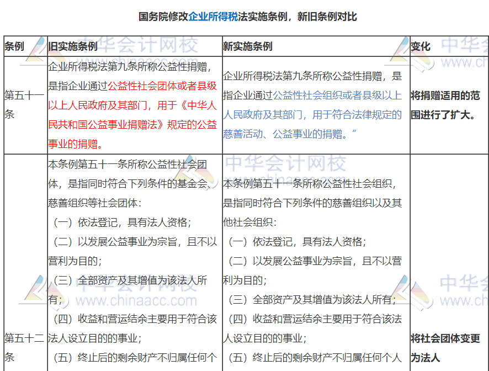
Task: Click item （五）终止后的剩余财产 in old regulation column
Action: click(x=132, y=358)
